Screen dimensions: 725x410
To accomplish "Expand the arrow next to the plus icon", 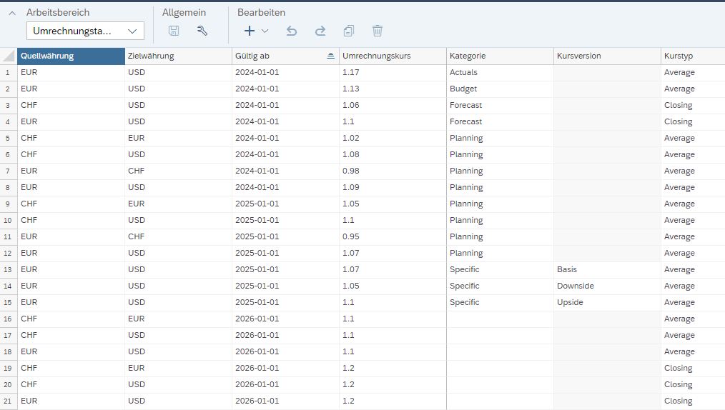I will [x=265, y=31].
